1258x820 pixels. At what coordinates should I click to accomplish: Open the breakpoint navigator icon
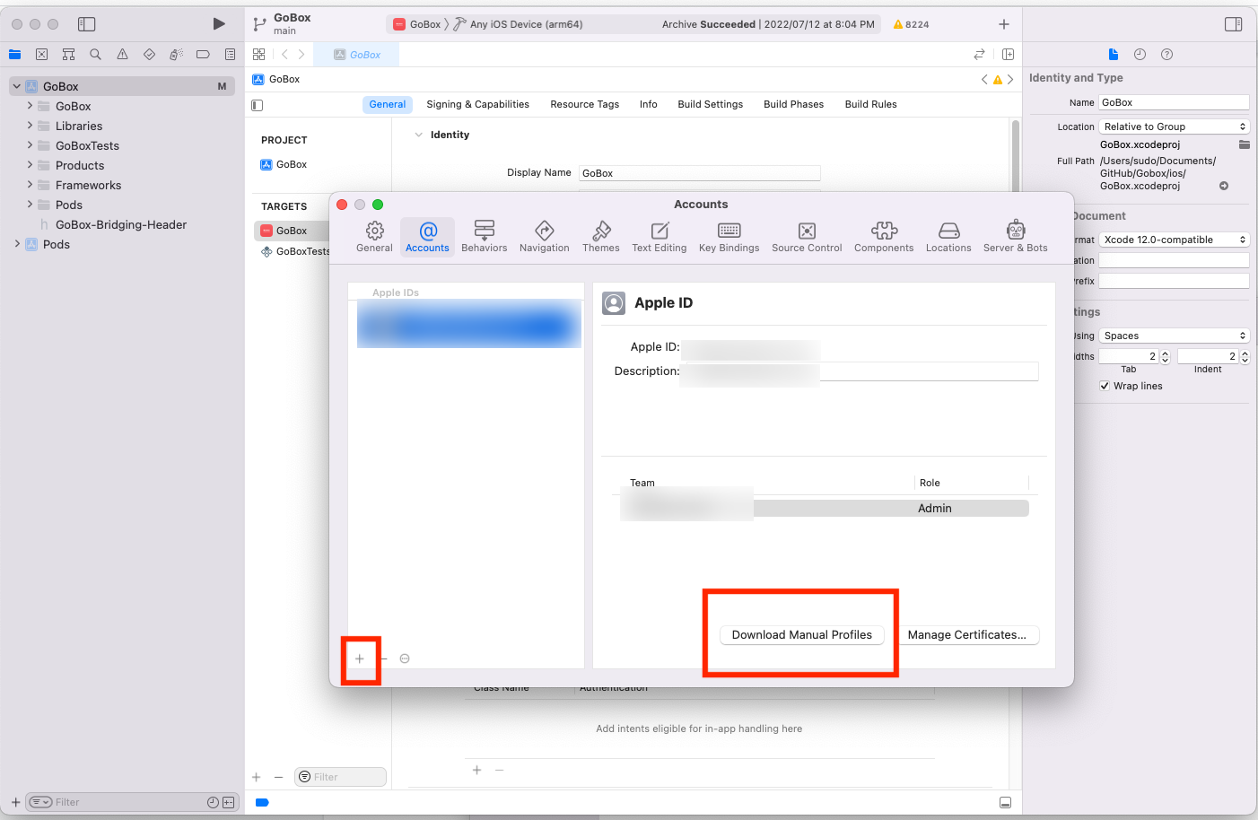203,55
